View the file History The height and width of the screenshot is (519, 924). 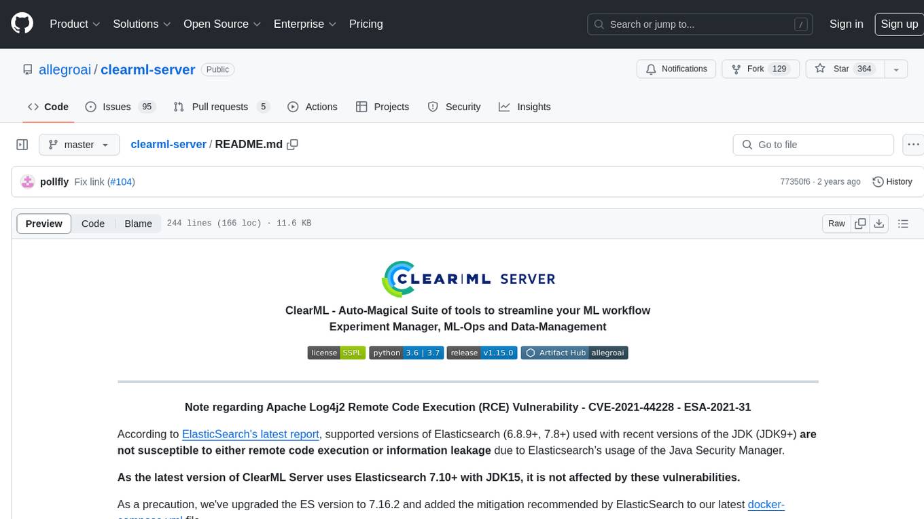coord(892,182)
